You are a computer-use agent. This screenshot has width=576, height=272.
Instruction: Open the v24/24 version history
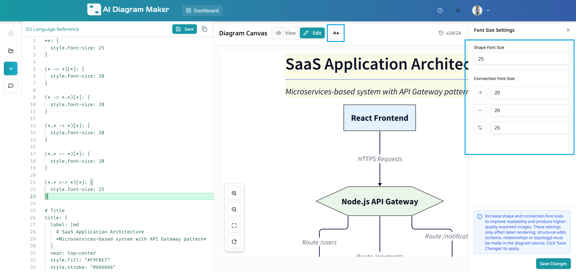(x=450, y=33)
